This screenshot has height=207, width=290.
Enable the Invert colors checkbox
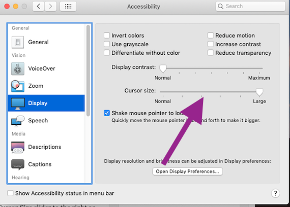click(x=107, y=35)
